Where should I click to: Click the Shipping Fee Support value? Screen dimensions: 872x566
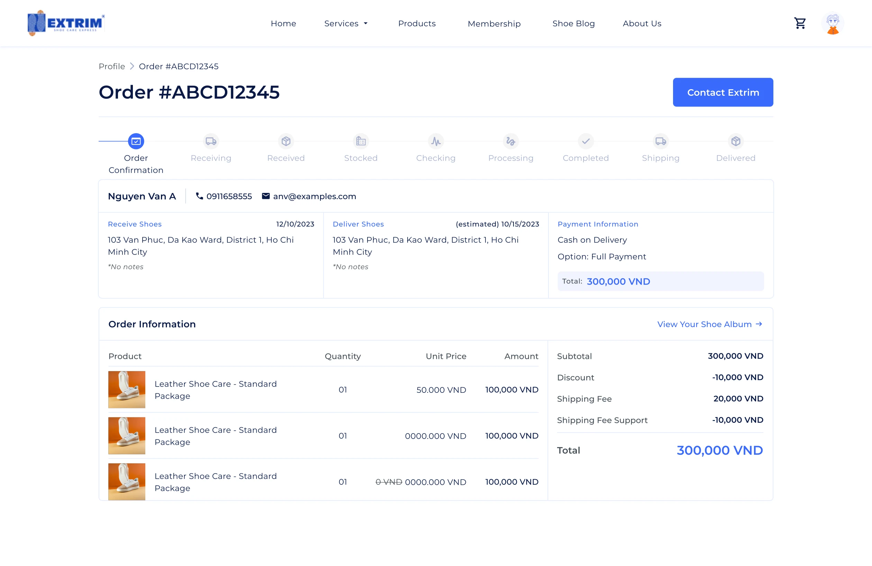pos(737,420)
